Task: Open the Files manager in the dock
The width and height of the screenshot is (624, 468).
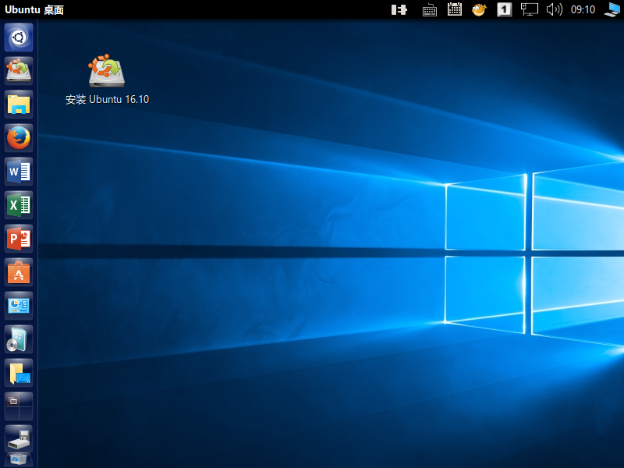Action: click(19, 105)
